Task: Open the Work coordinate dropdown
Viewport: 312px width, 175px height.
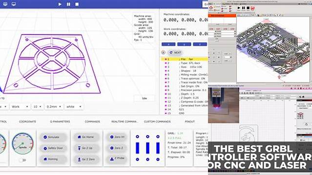Action: pyautogui.click(x=20, y=106)
